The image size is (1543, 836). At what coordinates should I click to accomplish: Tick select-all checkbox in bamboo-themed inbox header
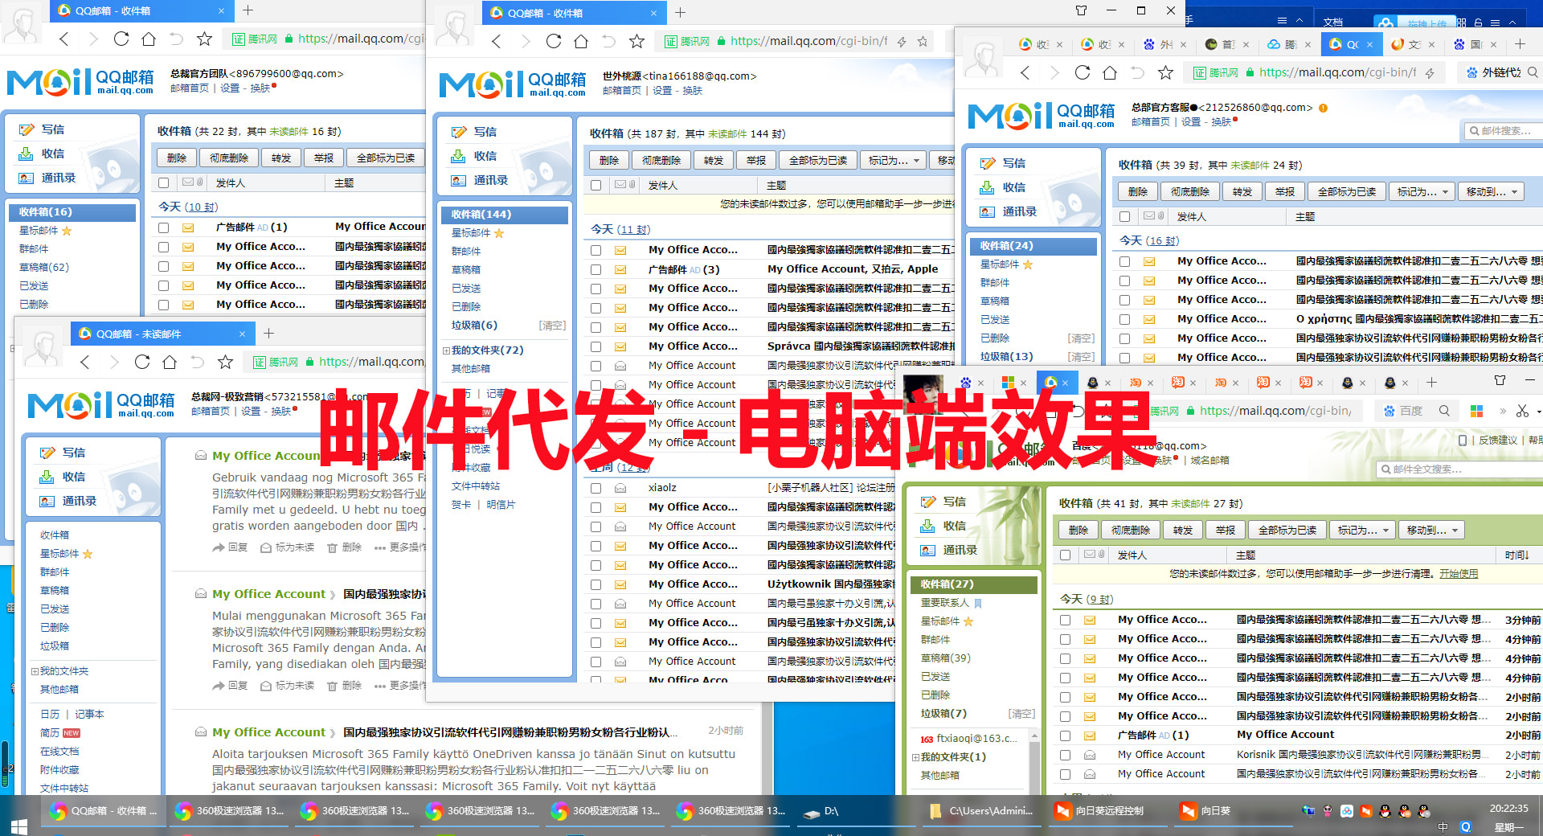click(1065, 555)
